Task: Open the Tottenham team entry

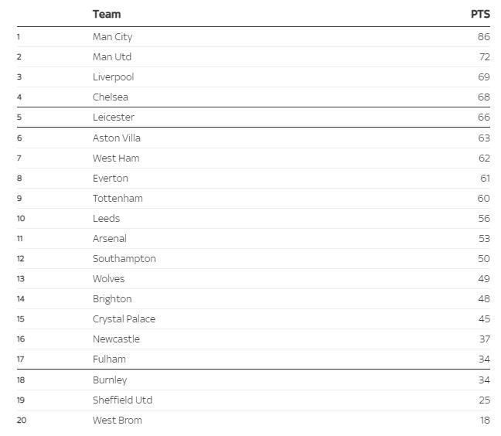Action: pyautogui.click(x=118, y=199)
